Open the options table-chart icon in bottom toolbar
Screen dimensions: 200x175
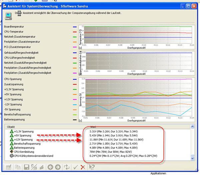coord(9,167)
